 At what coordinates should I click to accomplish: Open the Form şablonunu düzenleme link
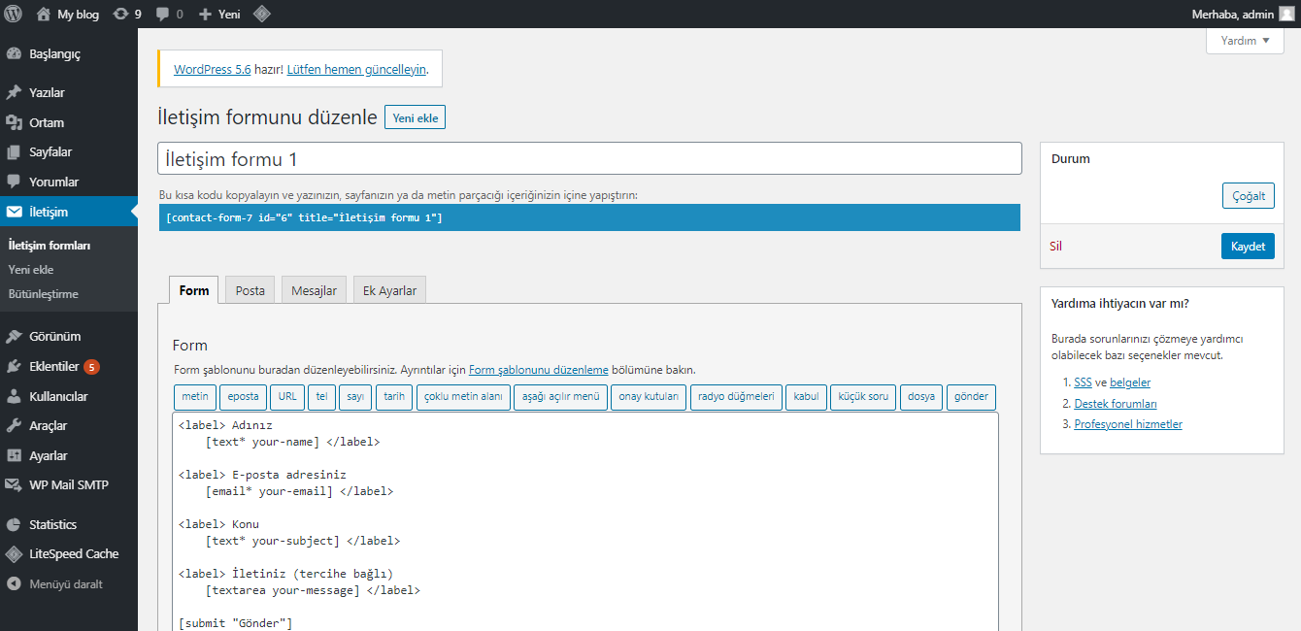click(x=538, y=370)
